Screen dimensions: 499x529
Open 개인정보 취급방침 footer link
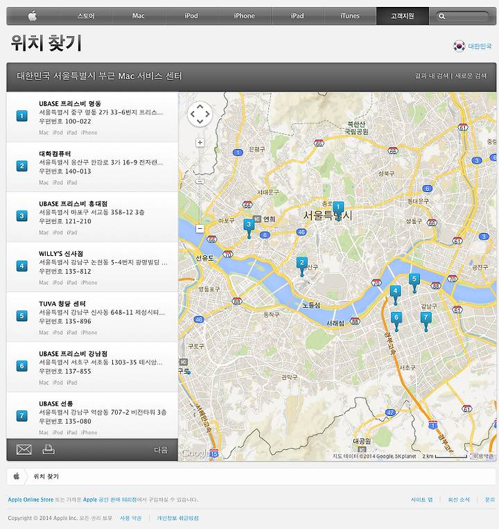click(177, 518)
